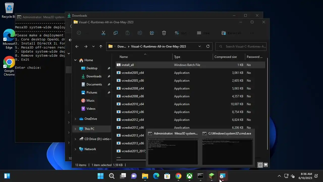
Task: Open clock showing 8:36 AM
Action: point(305,176)
